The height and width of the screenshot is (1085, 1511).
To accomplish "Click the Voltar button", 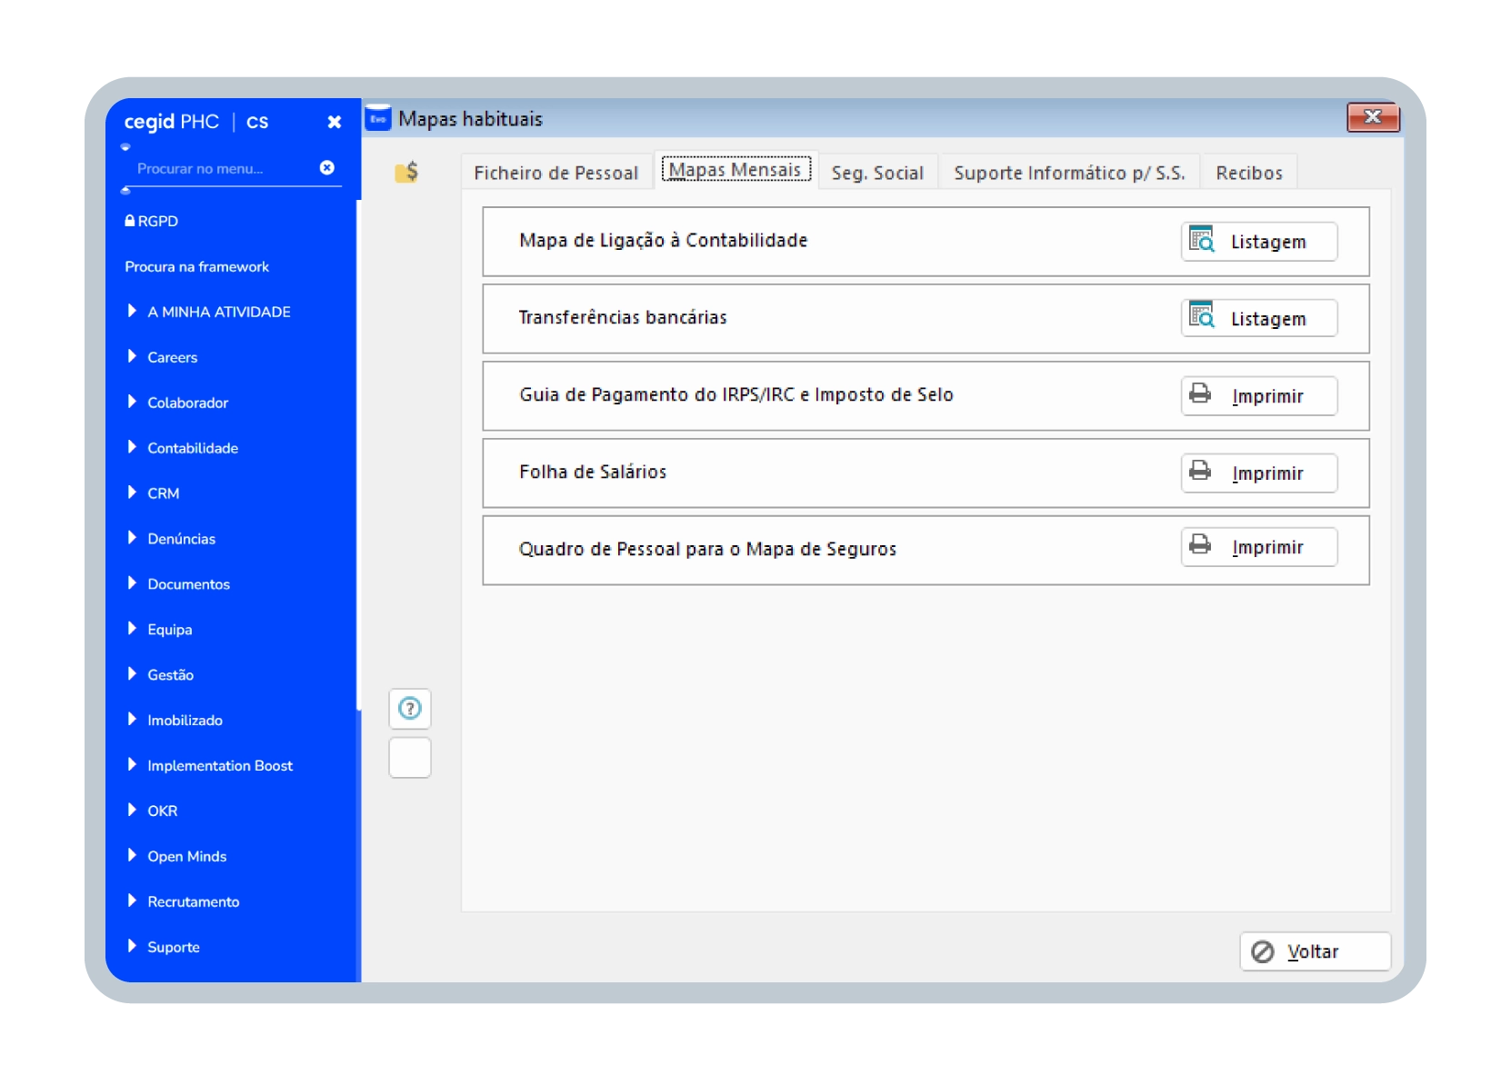I will [x=1316, y=951].
